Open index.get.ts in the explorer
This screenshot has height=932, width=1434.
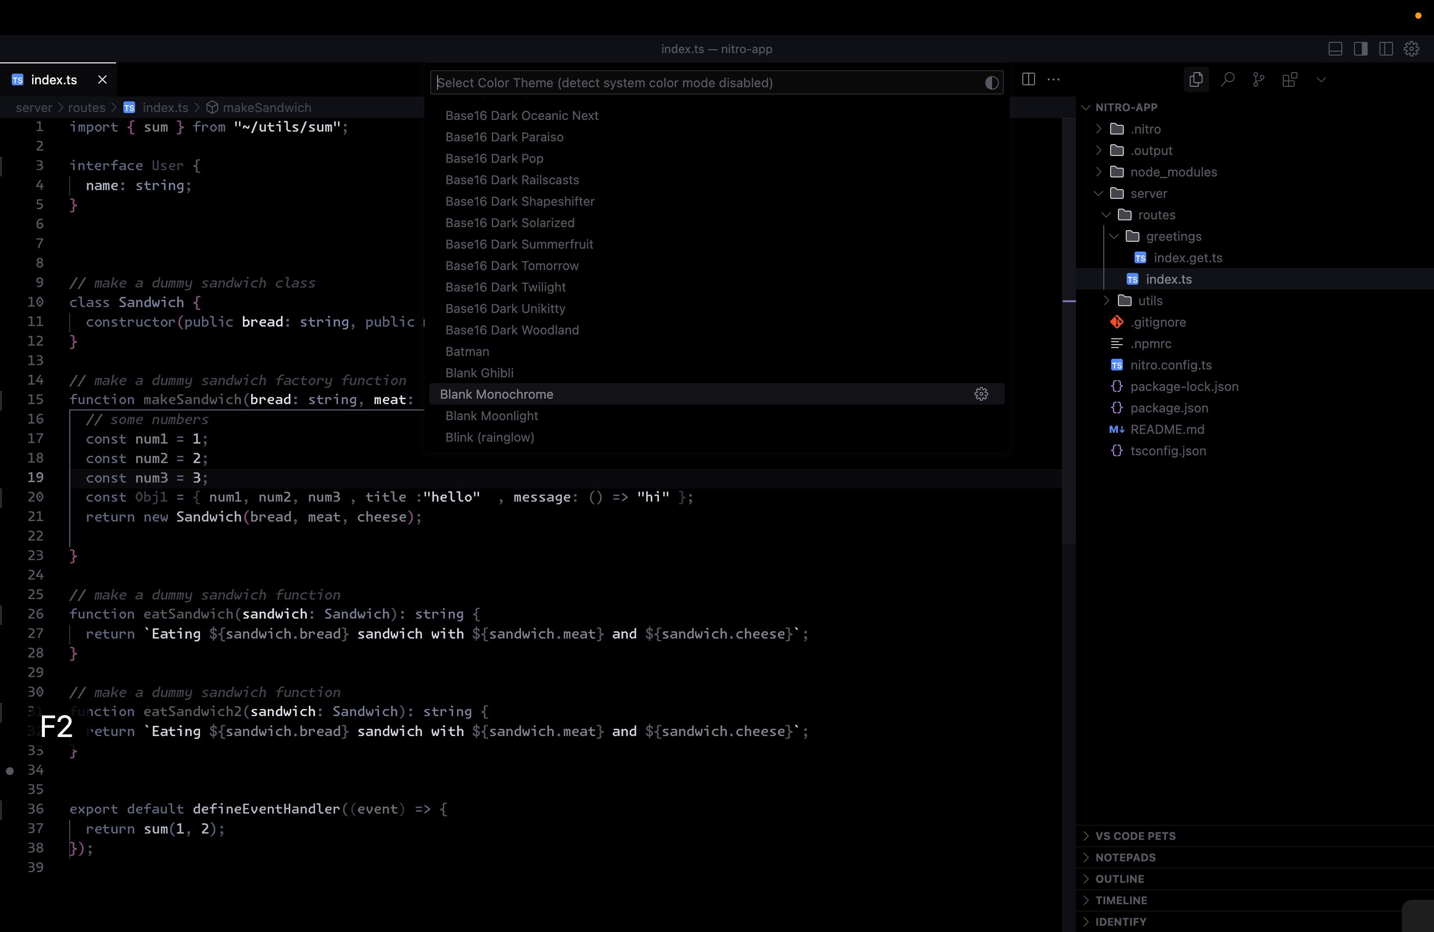click(x=1255, y=258)
